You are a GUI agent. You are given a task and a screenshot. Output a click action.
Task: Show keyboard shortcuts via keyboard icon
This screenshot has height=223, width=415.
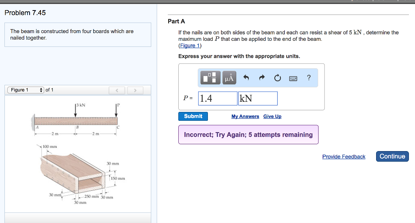pos(293,78)
